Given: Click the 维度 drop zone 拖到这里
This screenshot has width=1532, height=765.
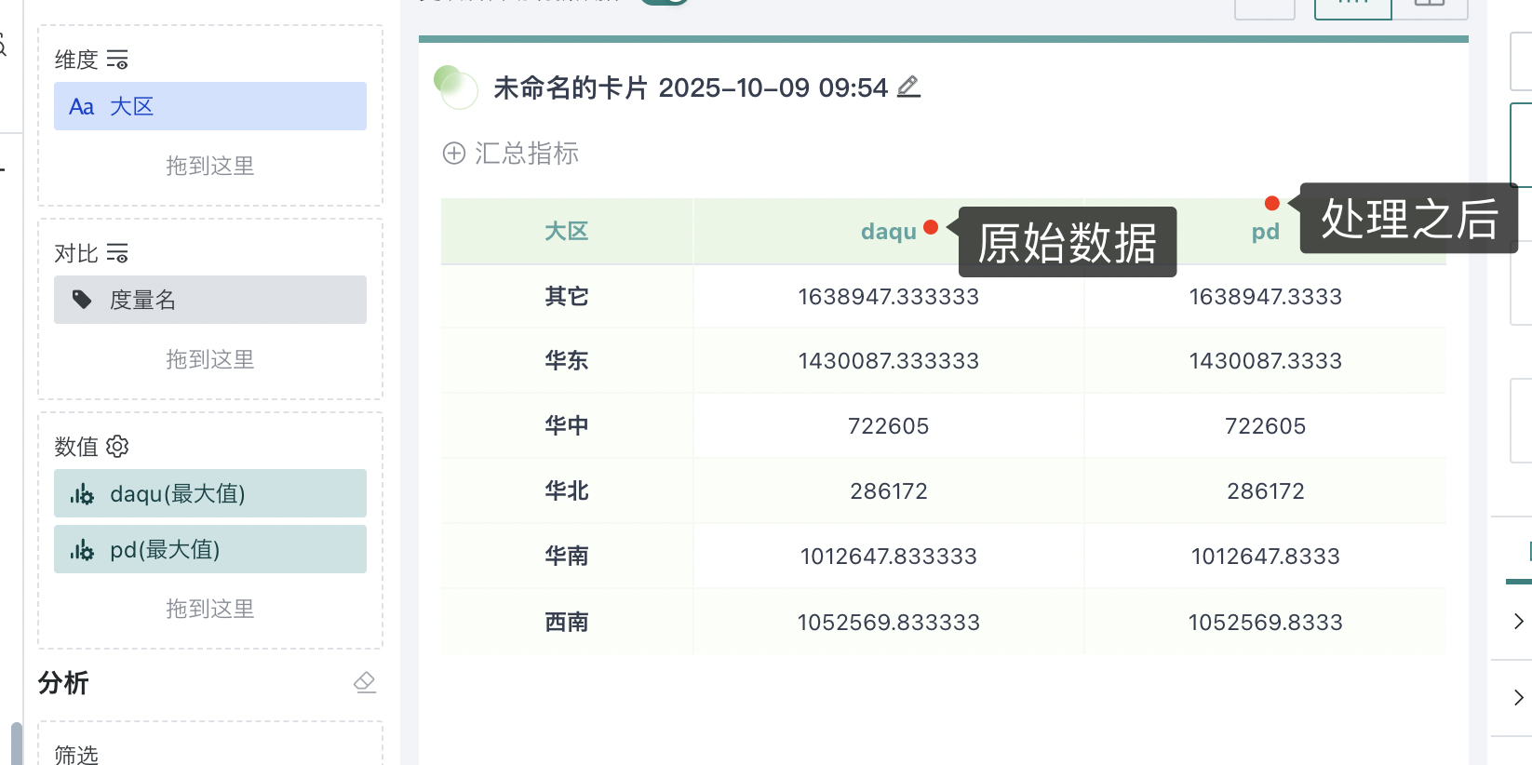Looking at the screenshot, I should [x=210, y=166].
